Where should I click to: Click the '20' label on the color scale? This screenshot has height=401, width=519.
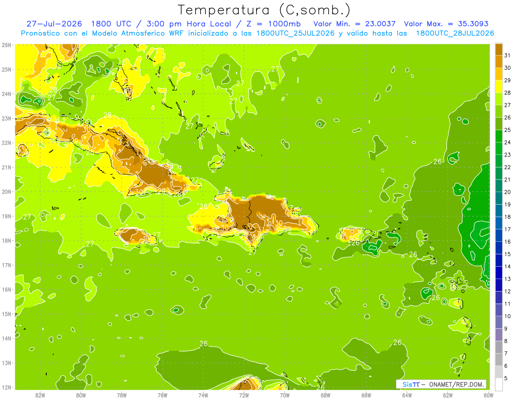[x=507, y=192]
